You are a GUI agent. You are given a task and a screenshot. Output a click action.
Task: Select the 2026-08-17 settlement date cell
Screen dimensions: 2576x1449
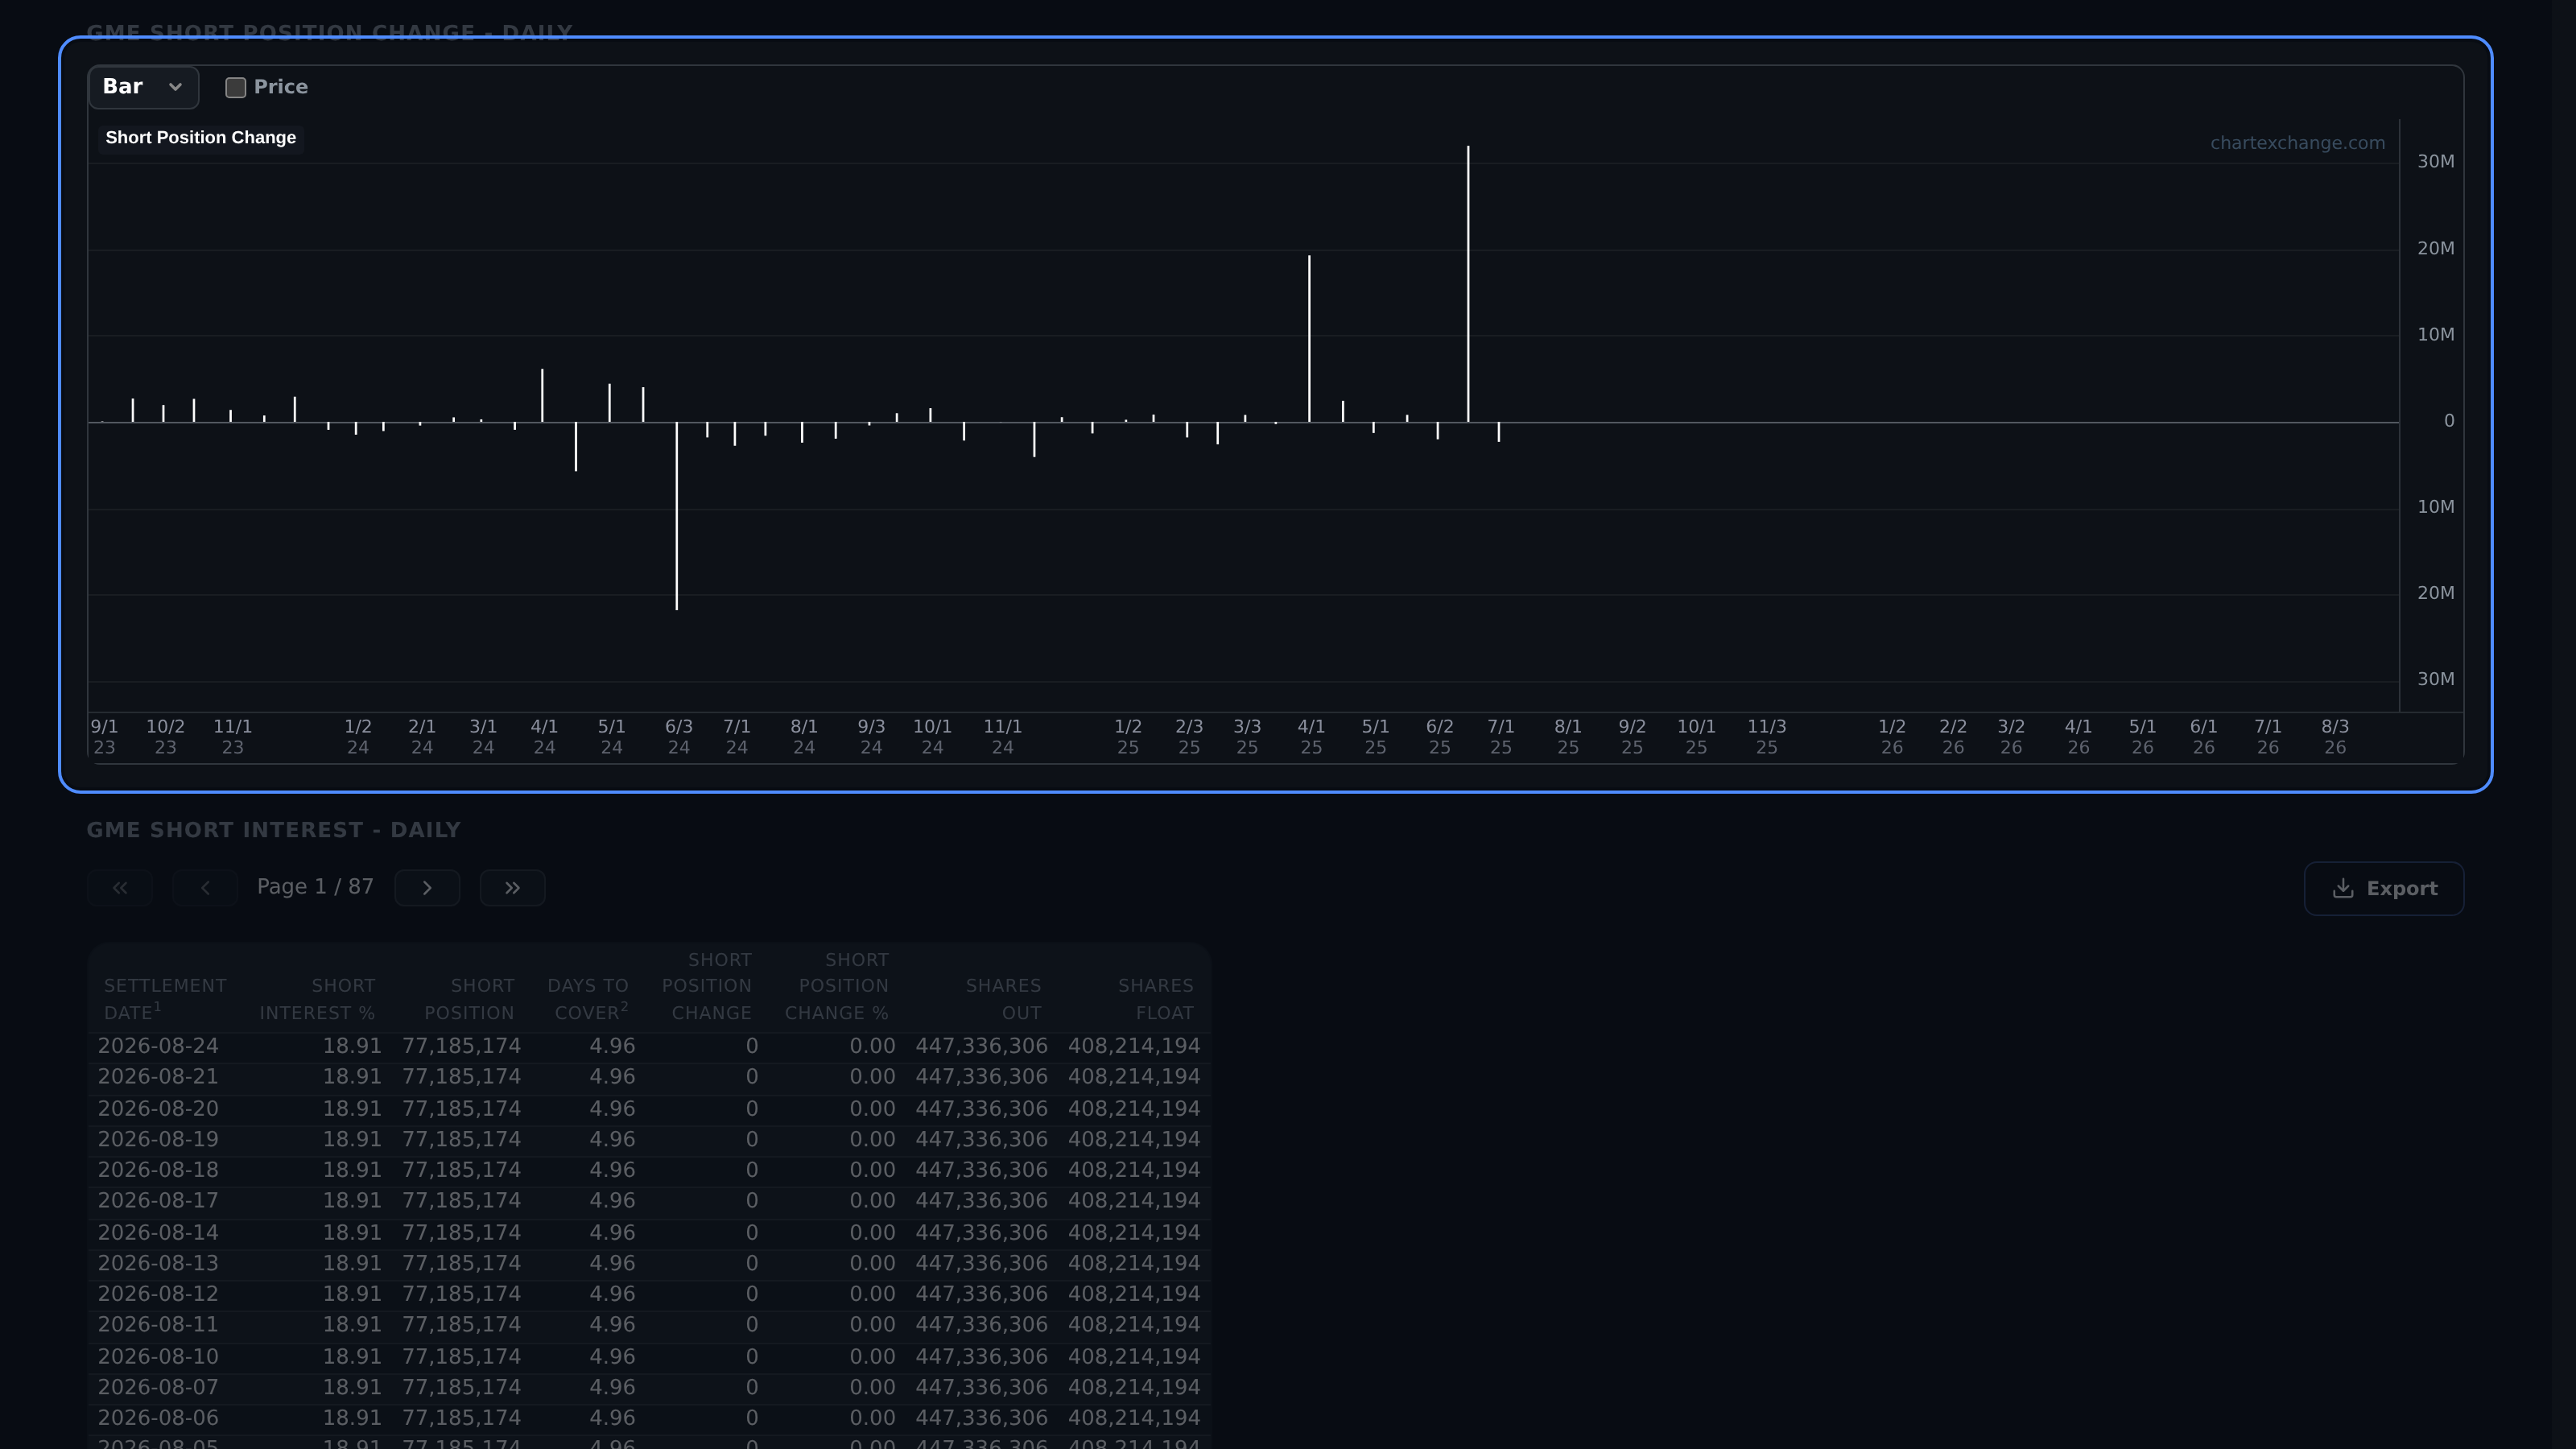(x=158, y=1201)
